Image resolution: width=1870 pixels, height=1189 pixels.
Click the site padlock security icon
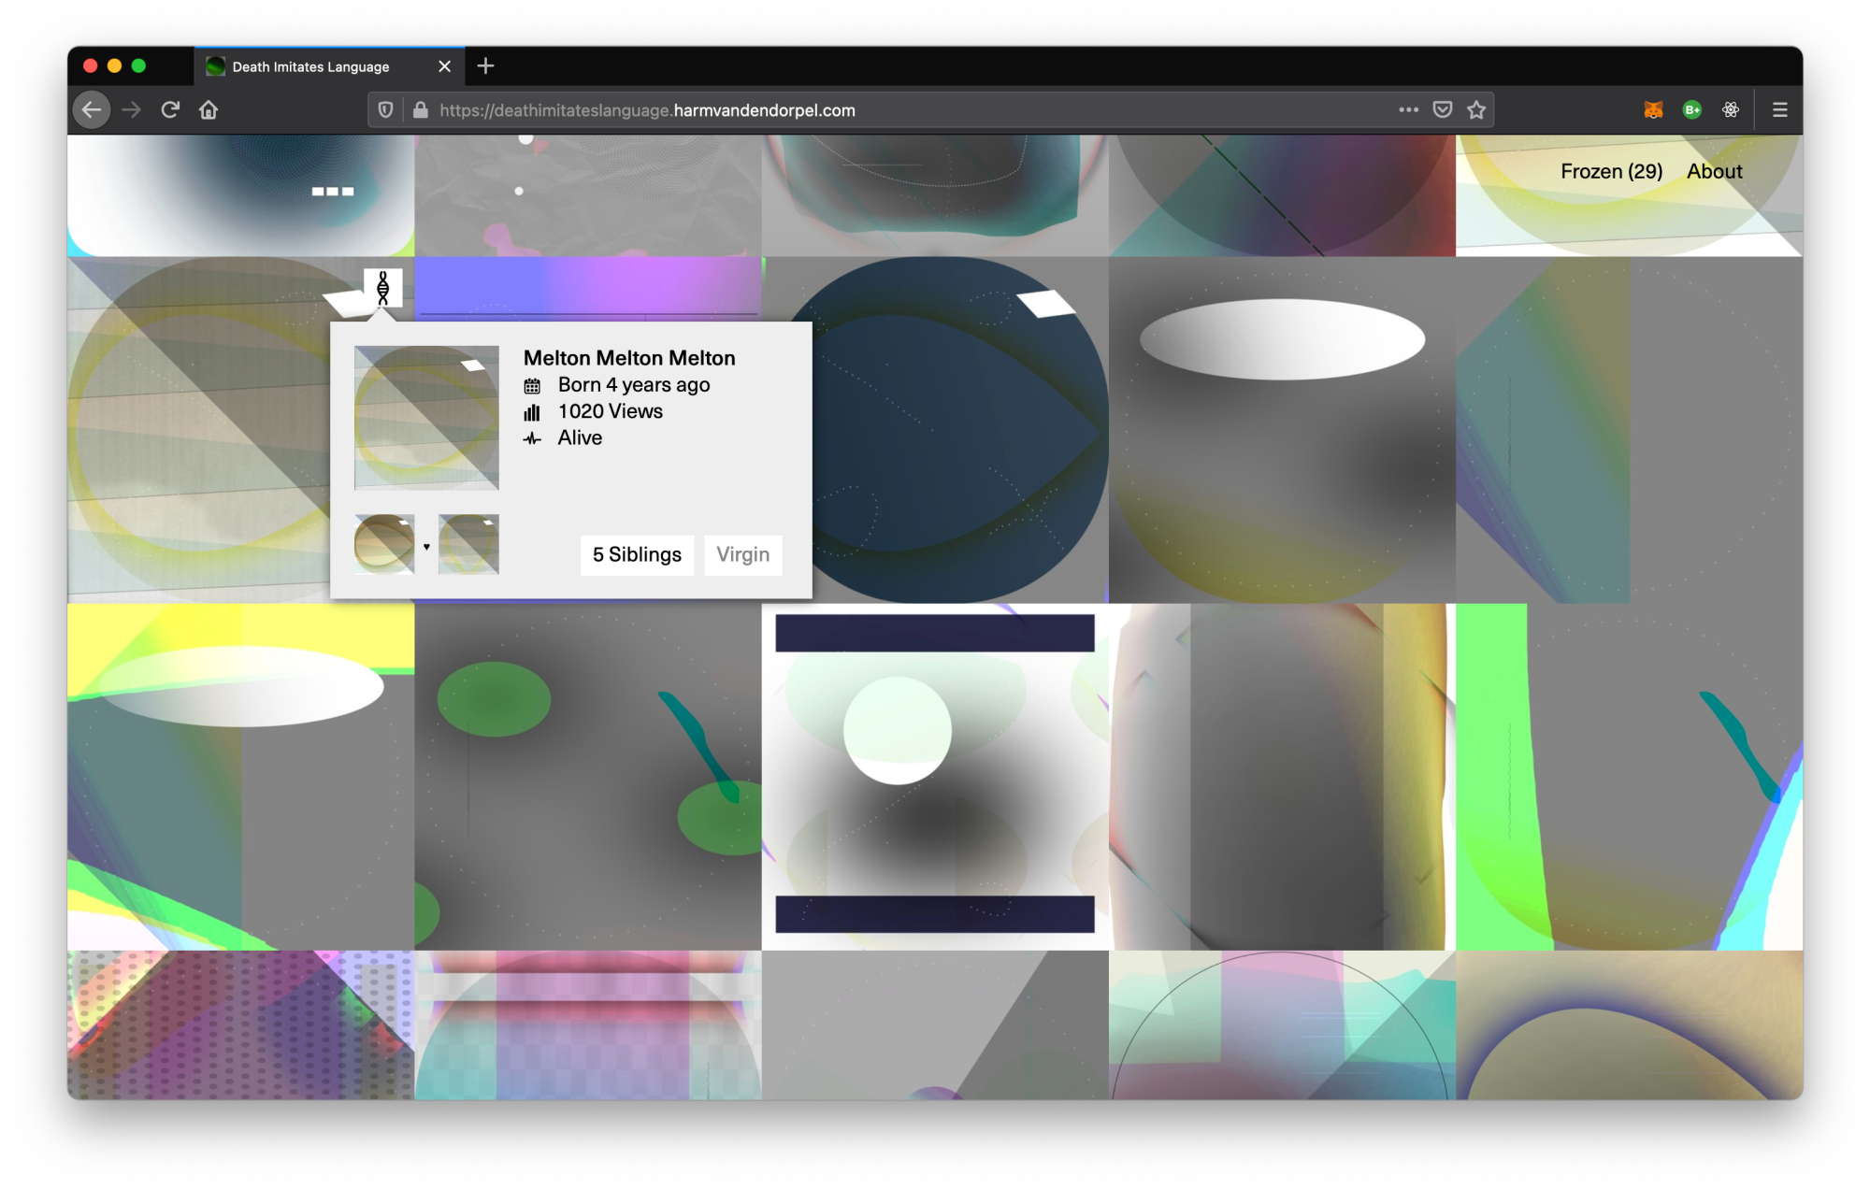(421, 110)
